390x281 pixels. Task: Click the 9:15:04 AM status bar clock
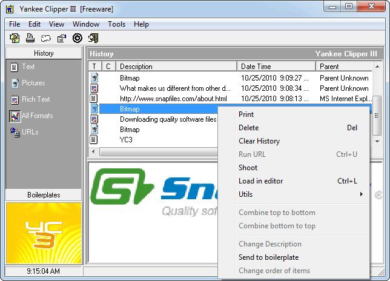tap(43, 271)
